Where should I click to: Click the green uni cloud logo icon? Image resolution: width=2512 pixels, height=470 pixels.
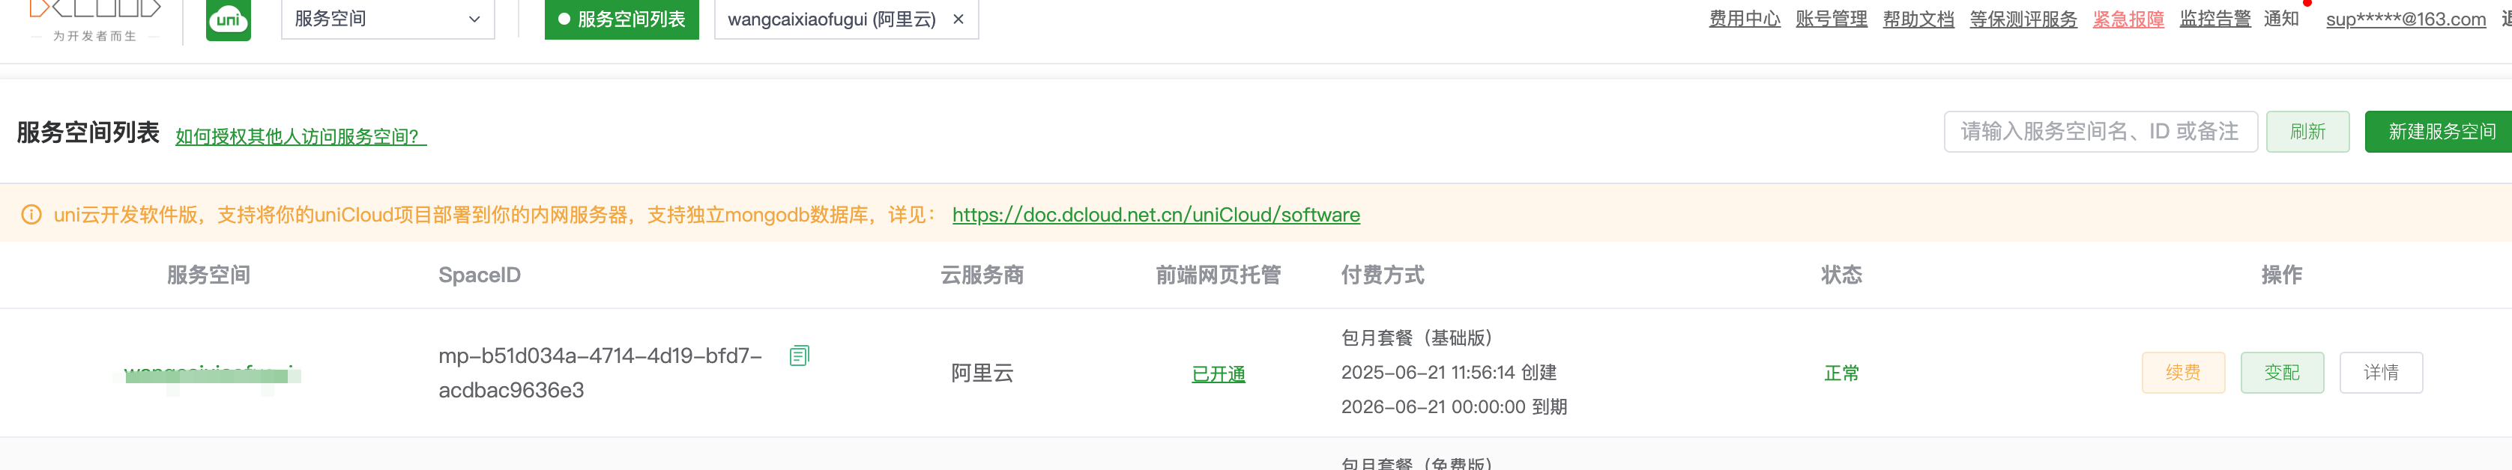(x=228, y=19)
